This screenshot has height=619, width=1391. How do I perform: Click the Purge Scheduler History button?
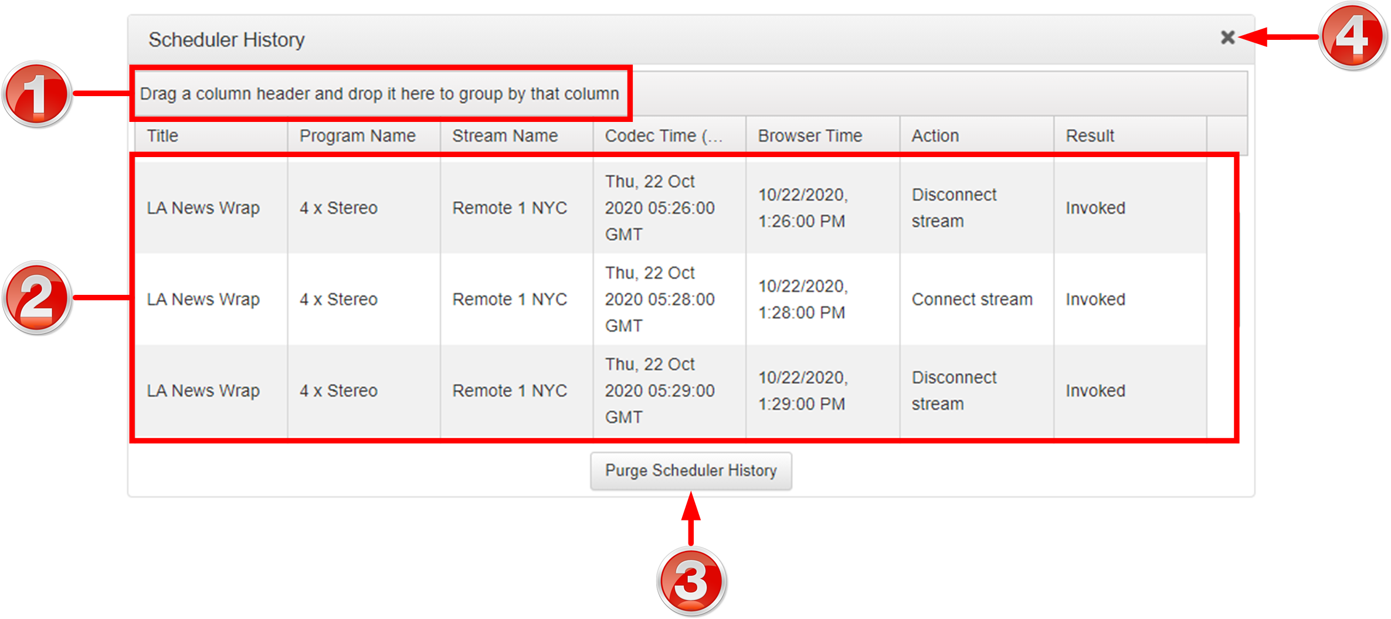tap(690, 471)
